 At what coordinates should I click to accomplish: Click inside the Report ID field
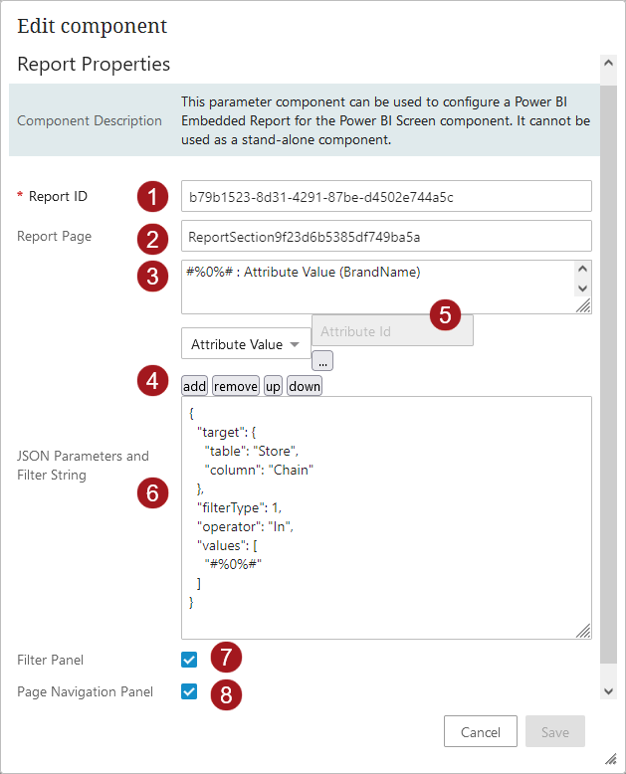pos(386,196)
